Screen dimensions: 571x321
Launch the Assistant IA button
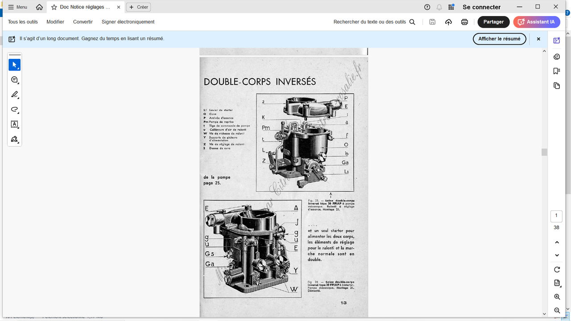[x=537, y=22]
